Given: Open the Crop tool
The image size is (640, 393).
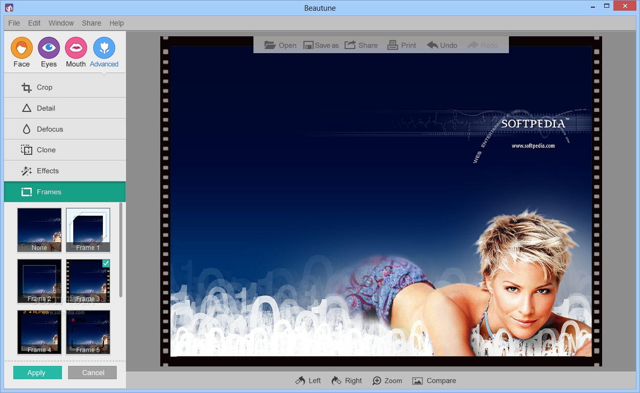Looking at the screenshot, I should [x=65, y=87].
